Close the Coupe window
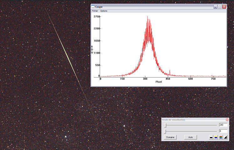This screenshot has width=234, height=150. 224,7
